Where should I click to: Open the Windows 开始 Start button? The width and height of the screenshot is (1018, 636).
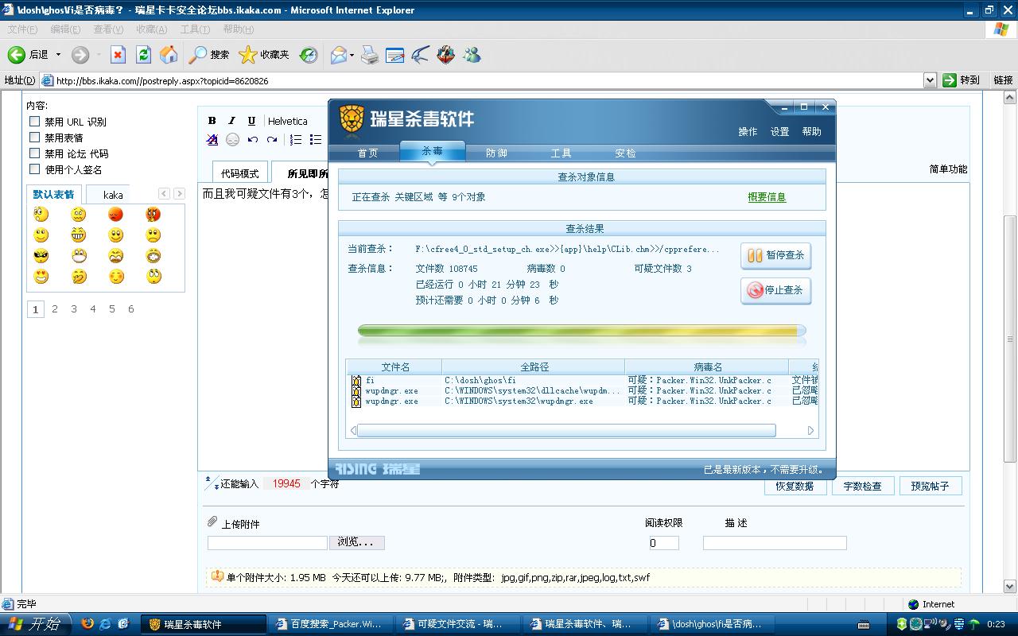35,624
